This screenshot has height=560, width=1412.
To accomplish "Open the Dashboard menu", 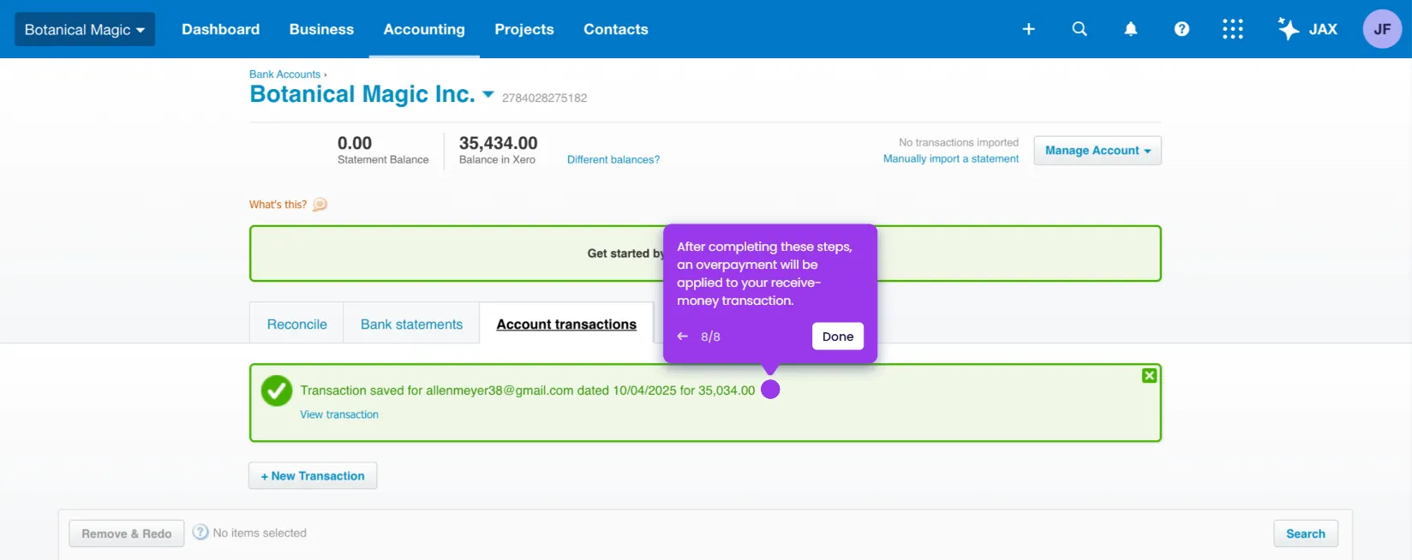I will click(x=220, y=29).
